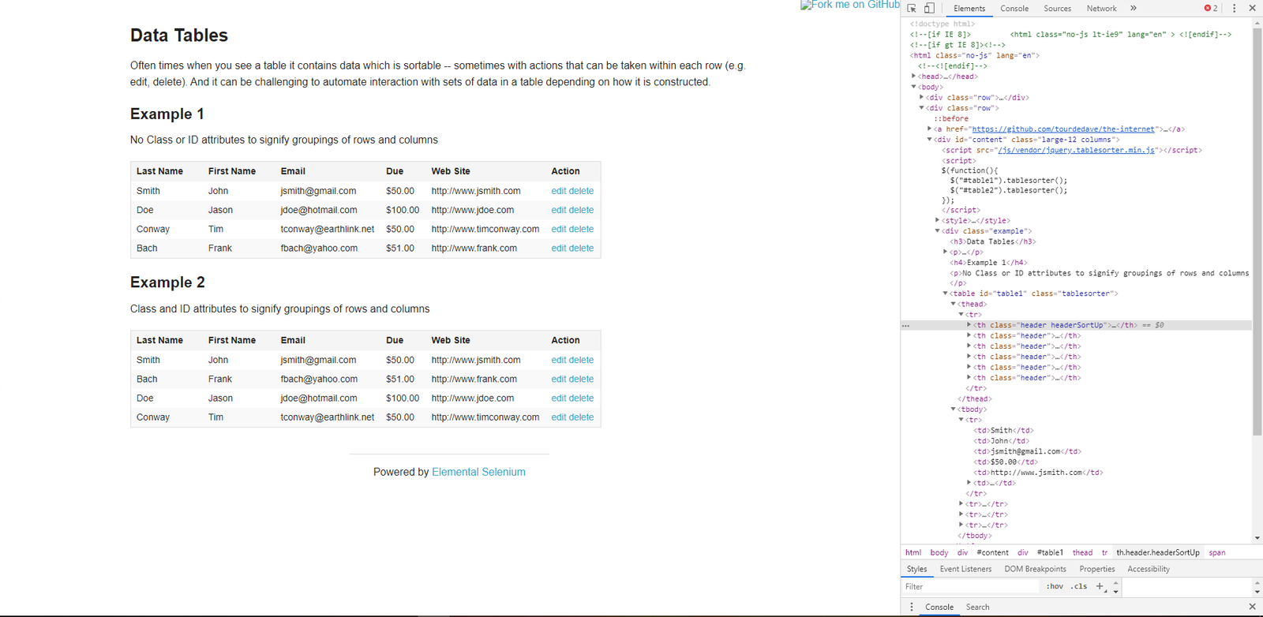Expand the head element node
Screen dimensions: 1263x617
click(914, 77)
